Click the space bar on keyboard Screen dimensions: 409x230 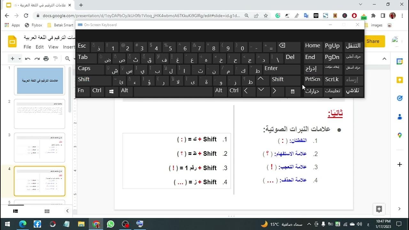(x=173, y=91)
